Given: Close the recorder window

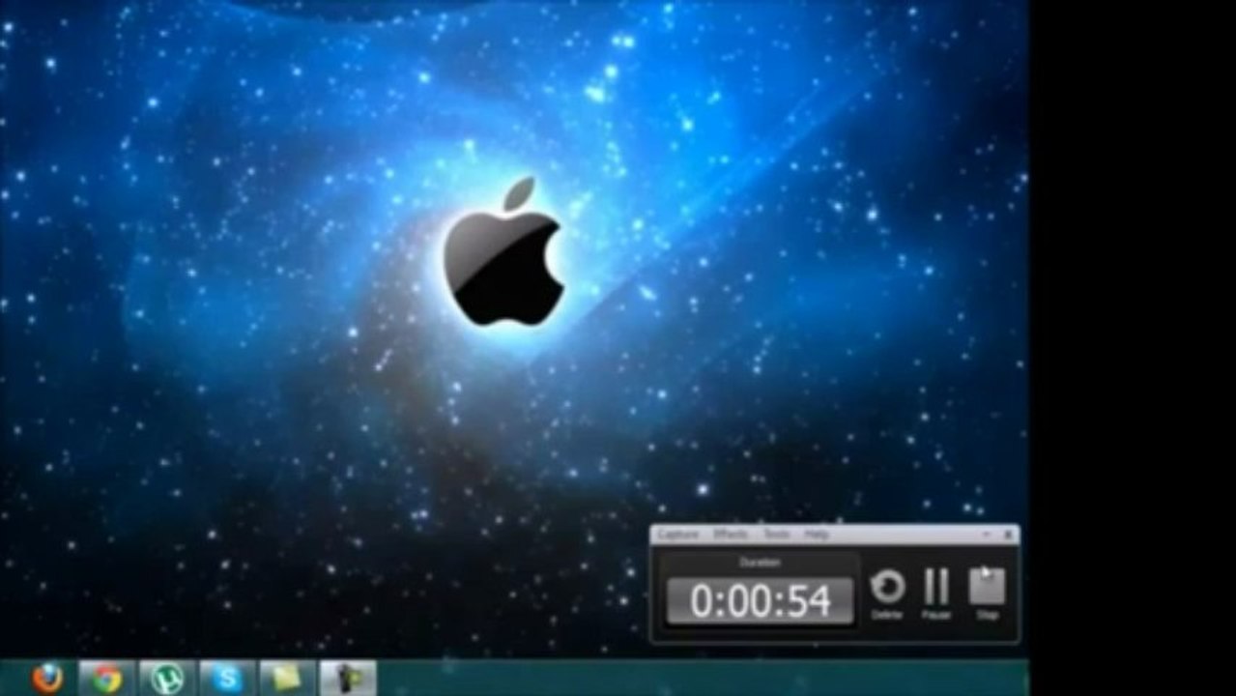Looking at the screenshot, I should tap(1008, 535).
